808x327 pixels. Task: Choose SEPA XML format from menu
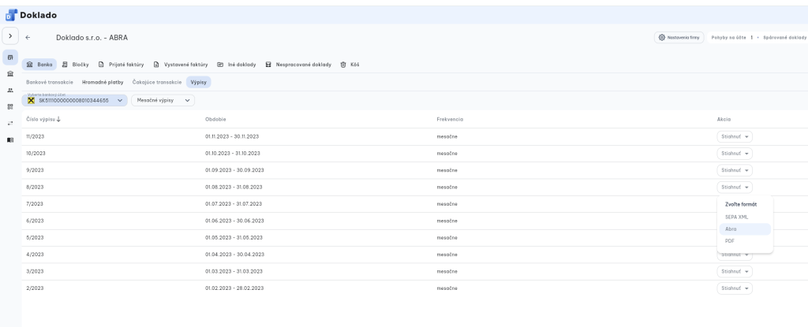pyautogui.click(x=745, y=217)
